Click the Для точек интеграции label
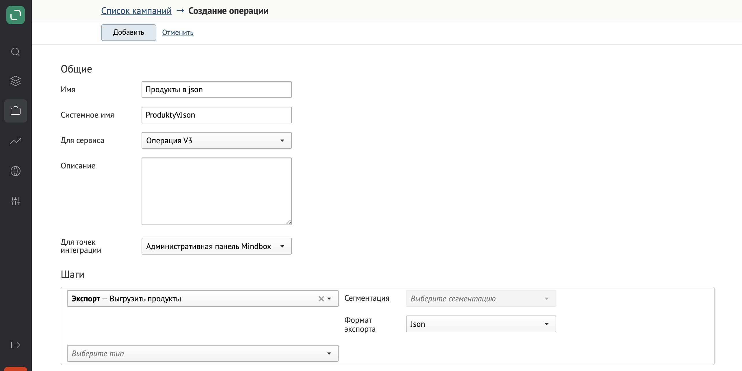 tap(81, 246)
